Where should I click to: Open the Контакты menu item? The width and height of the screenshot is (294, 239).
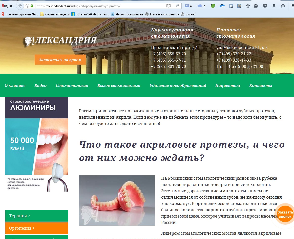click(261, 86)
